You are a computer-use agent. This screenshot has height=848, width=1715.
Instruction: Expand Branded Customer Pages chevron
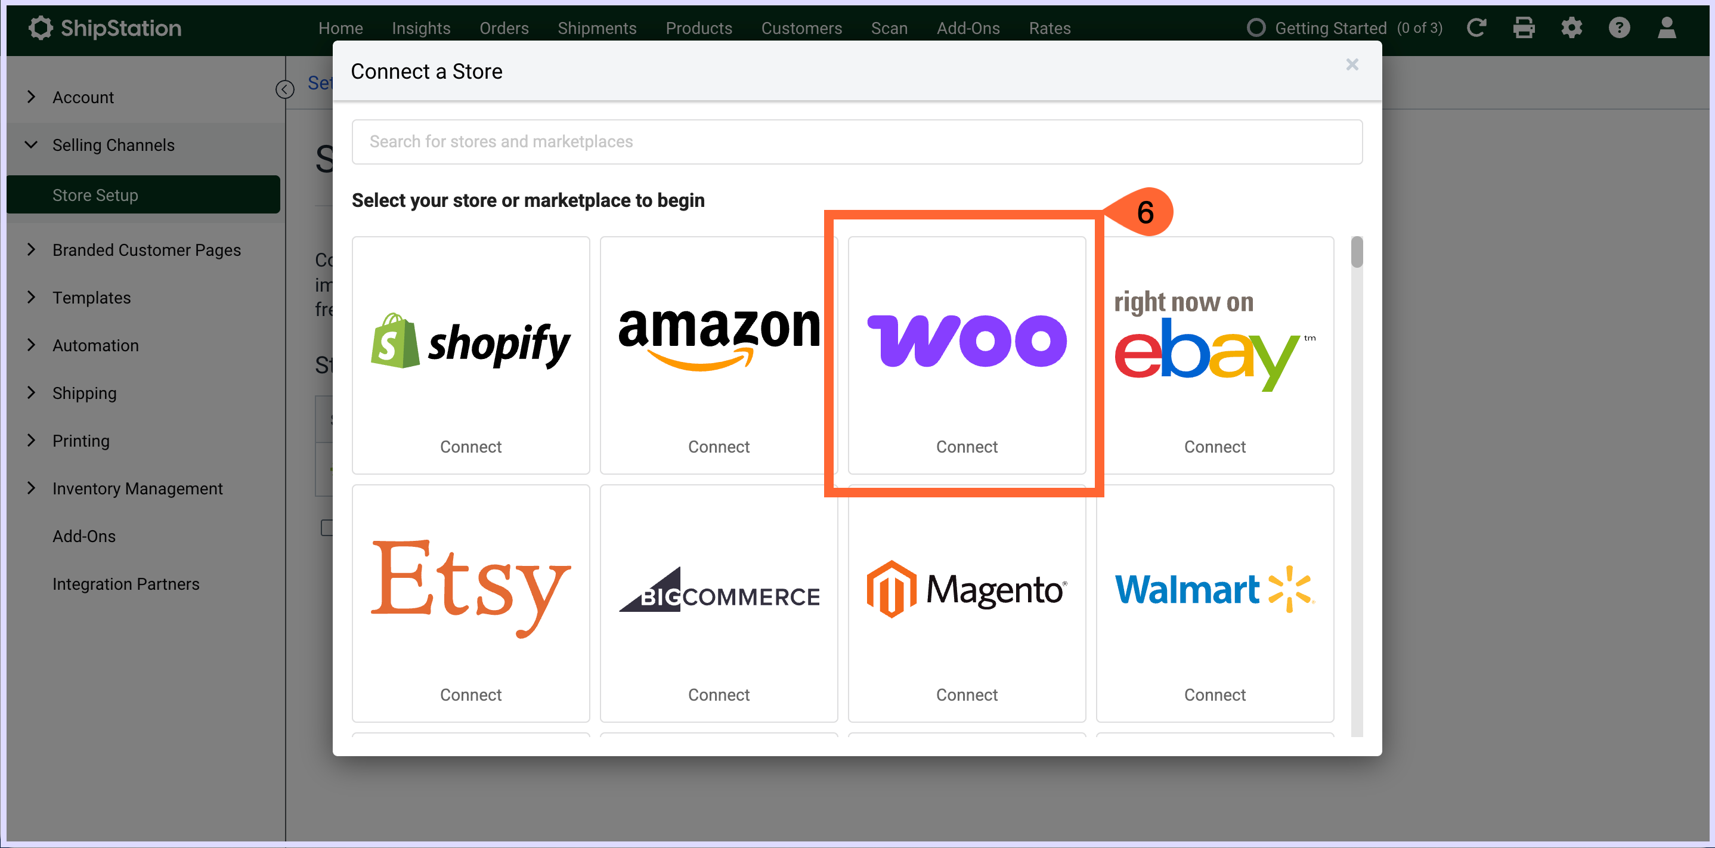31,250
